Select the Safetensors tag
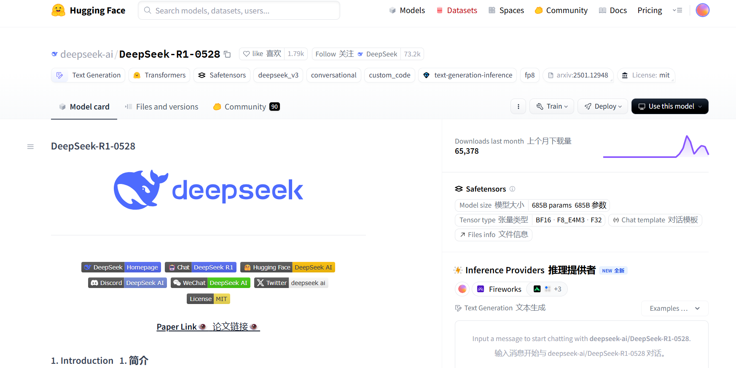Screen dimensions: 736x368 pyautogui.click(x=222, y=75)
